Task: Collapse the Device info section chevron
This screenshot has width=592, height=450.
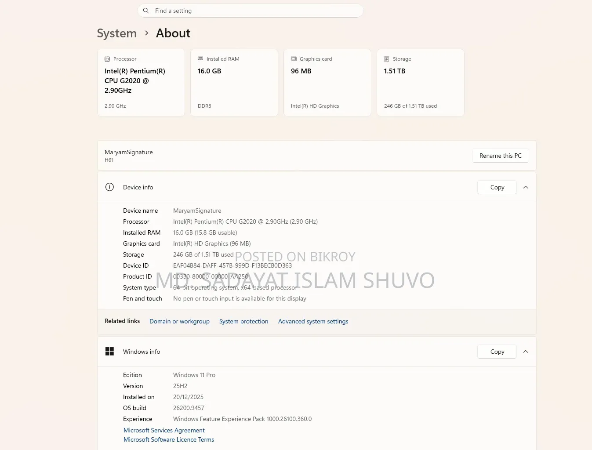Action: pyautogui.click(x=526, y=187)
